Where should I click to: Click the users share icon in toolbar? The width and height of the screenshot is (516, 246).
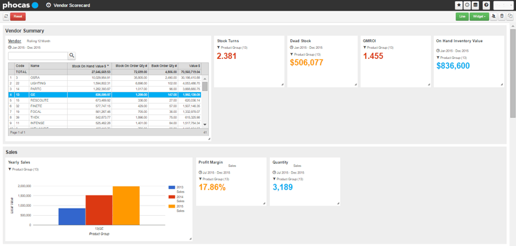pyautogui.click(x=493, y=17)
